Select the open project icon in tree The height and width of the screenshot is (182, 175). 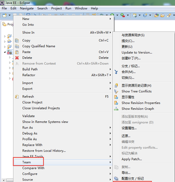pyautogui.click(x=9, y=41)
